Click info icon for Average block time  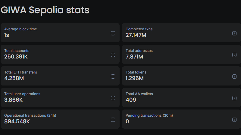(113, 33)
